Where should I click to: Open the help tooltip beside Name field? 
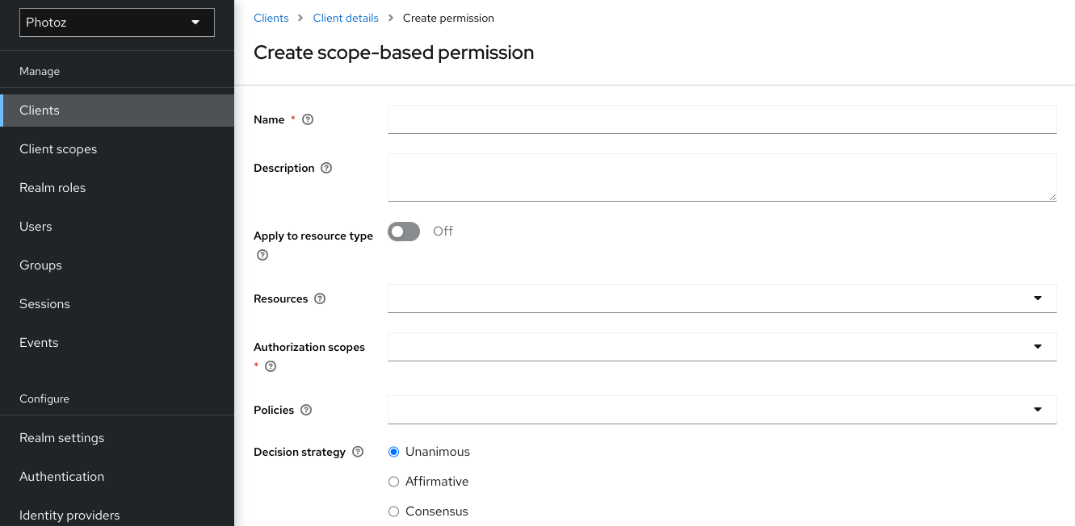pyautogui.click(x=307, y=119)
